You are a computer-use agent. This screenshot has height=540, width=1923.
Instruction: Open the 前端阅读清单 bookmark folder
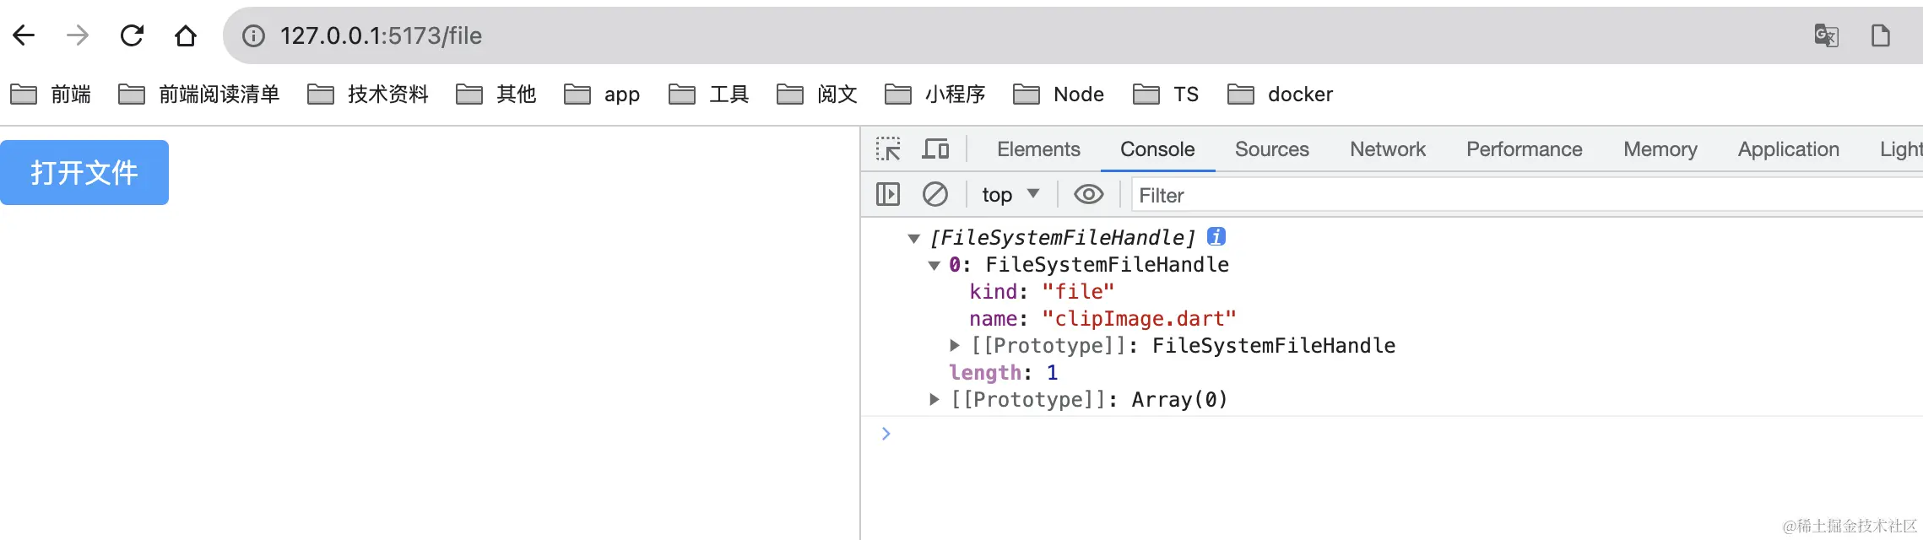coord(199,94)
